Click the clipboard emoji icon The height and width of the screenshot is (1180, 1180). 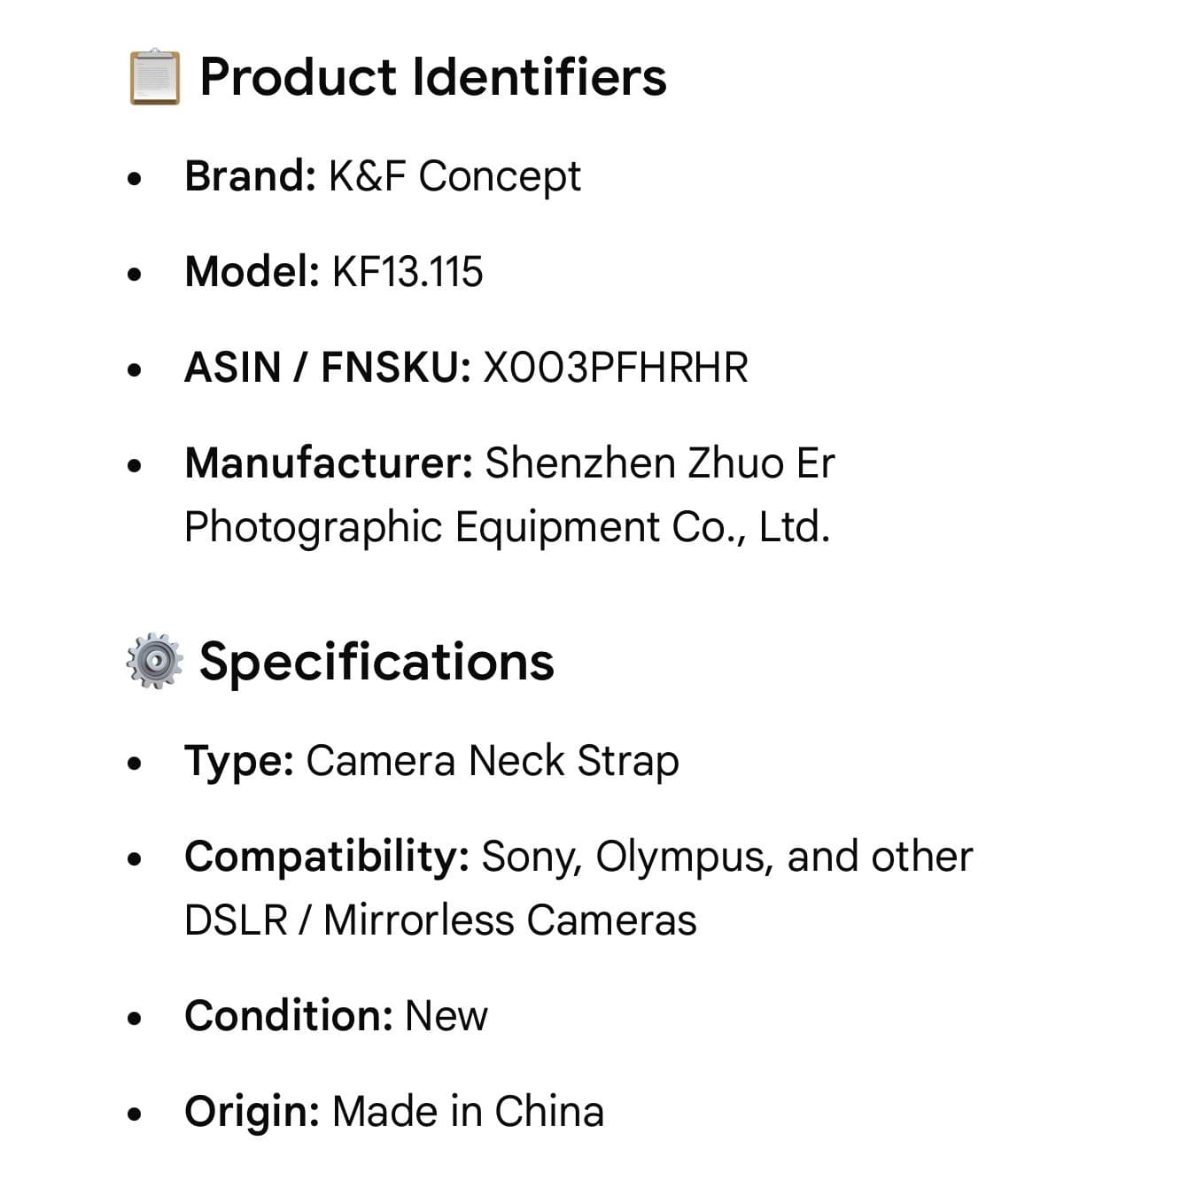tap(155, 77)
